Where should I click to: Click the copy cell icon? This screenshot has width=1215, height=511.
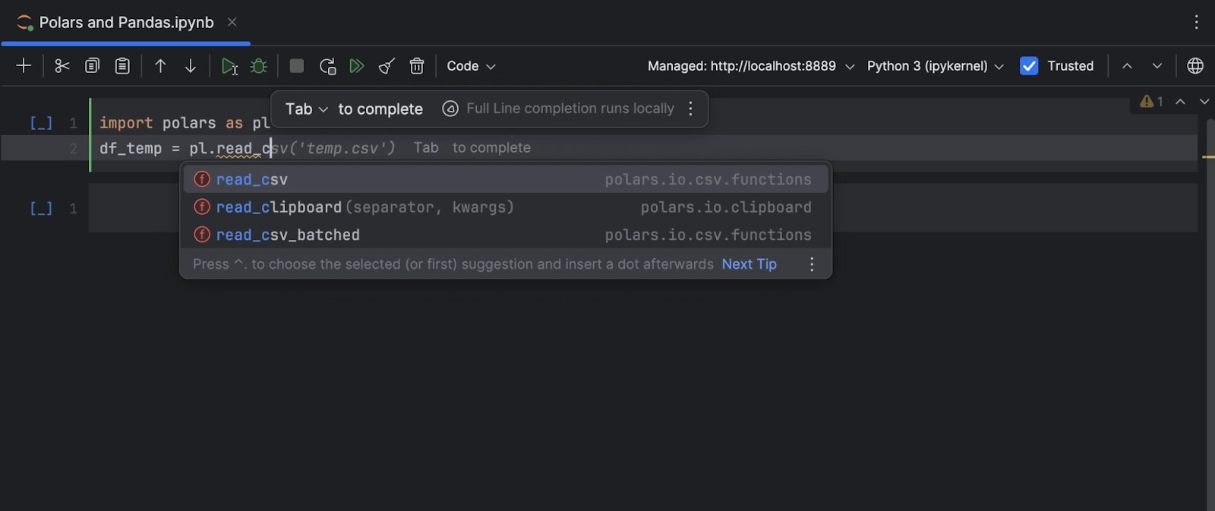(92, 66)
